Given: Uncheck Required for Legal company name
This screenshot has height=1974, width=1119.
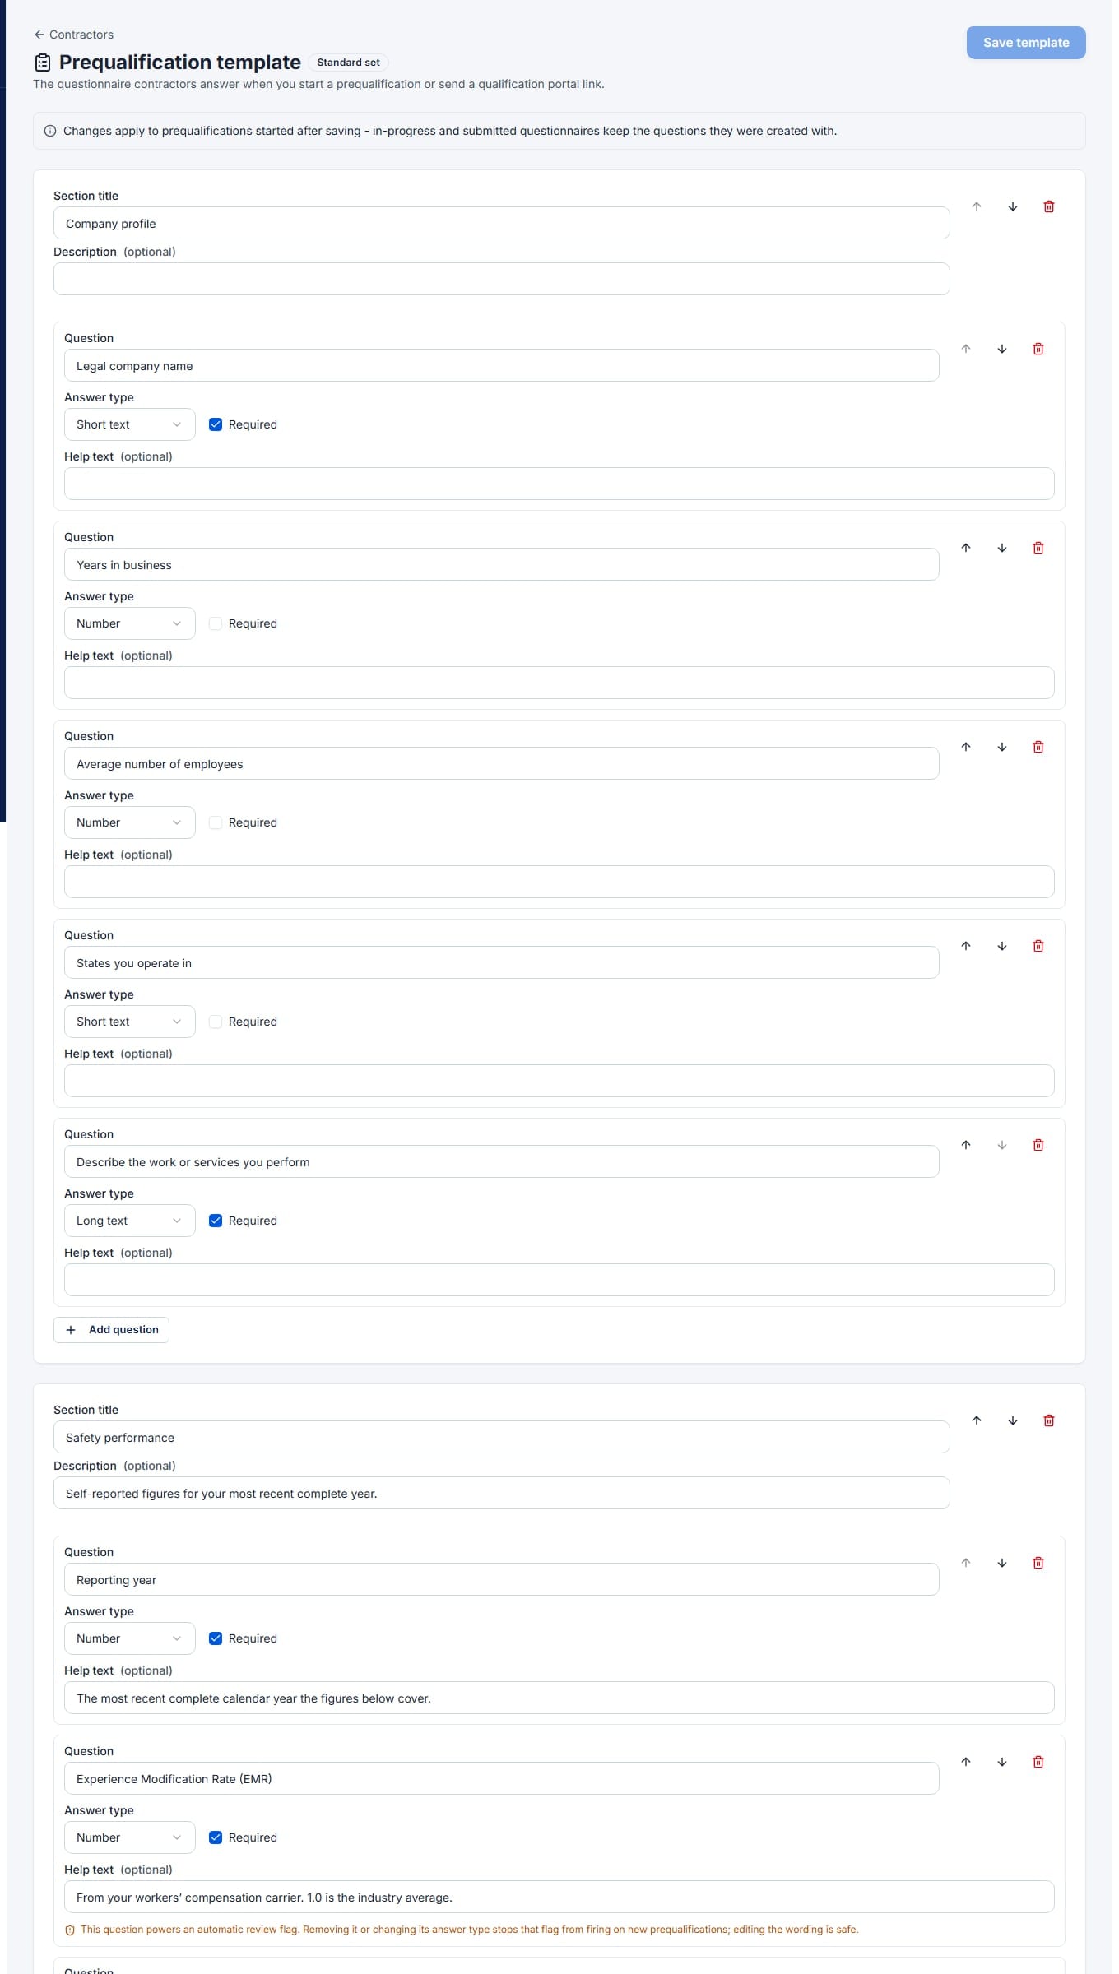Looking at the screenshot, I should (x=216, y=424).
